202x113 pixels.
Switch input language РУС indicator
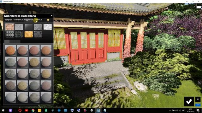click(184, 110)
